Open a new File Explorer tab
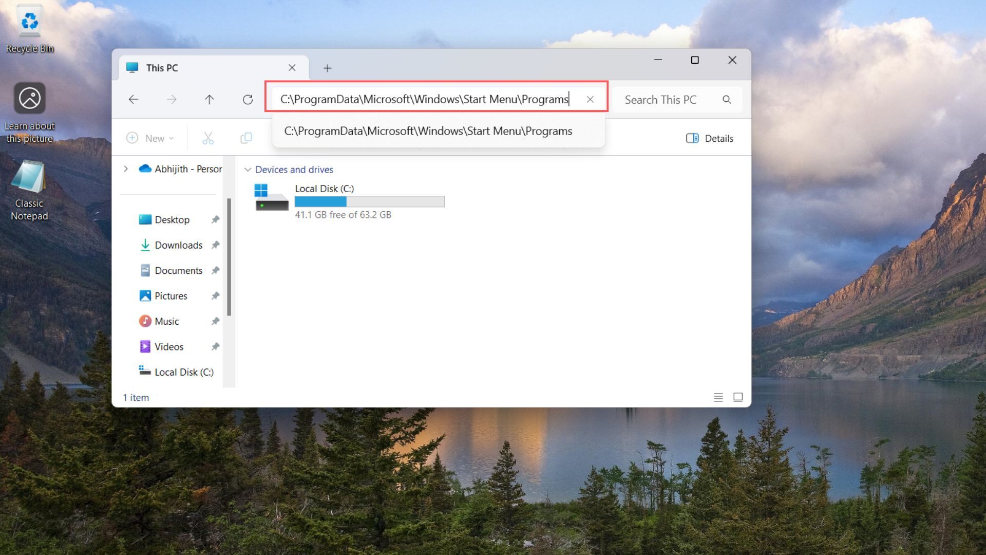The image size is (986, 555). (327, 67)
